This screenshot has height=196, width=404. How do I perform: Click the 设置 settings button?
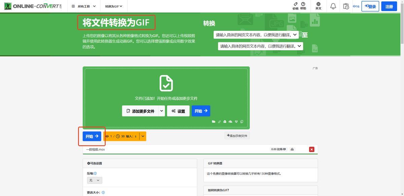coord(178,111)
